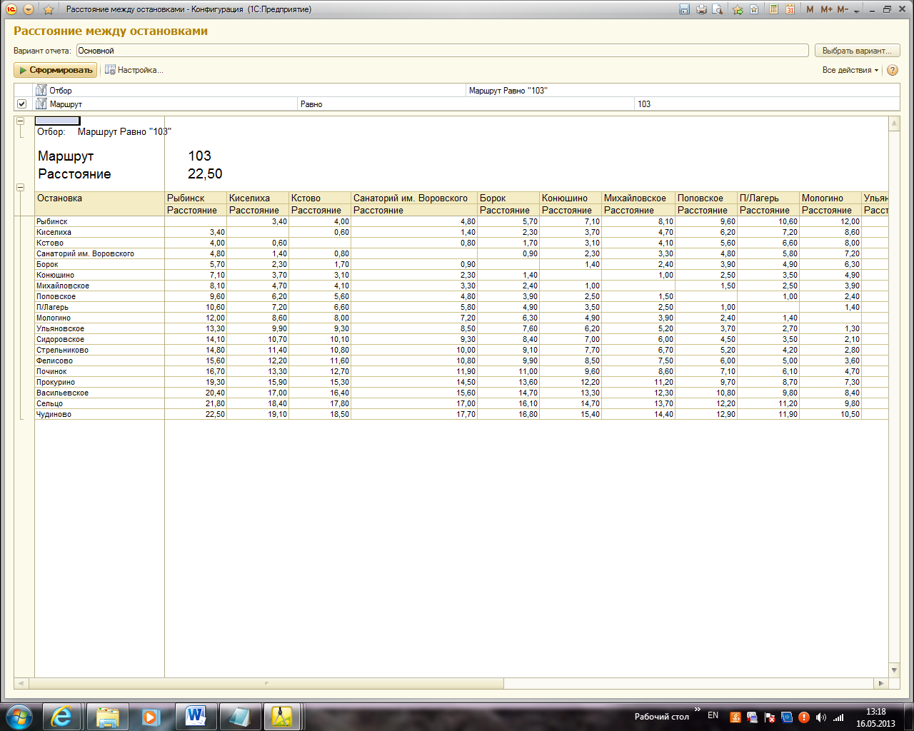Open the Calendar icon
The image size is (914, 731).
[790, 9]
